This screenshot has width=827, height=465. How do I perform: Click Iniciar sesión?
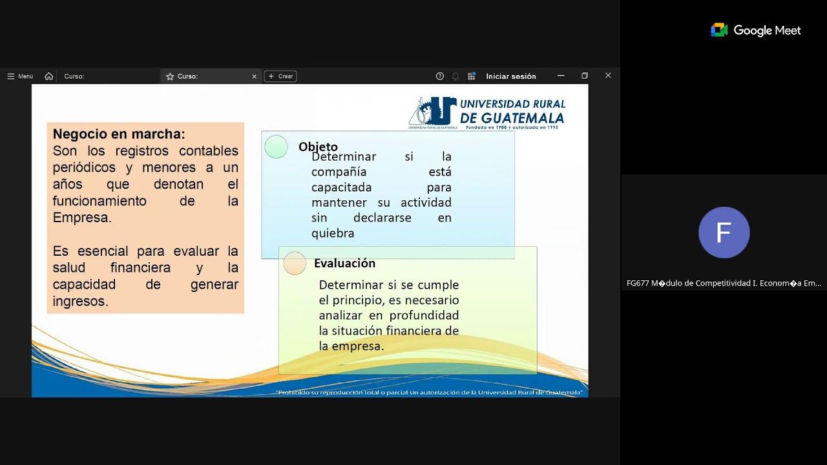click(x=511, y=76)
